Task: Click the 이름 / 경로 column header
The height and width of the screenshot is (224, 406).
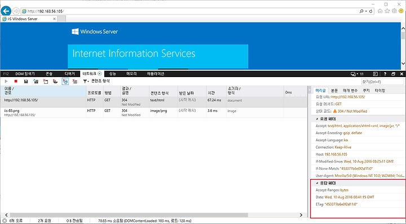Action: 43,91
